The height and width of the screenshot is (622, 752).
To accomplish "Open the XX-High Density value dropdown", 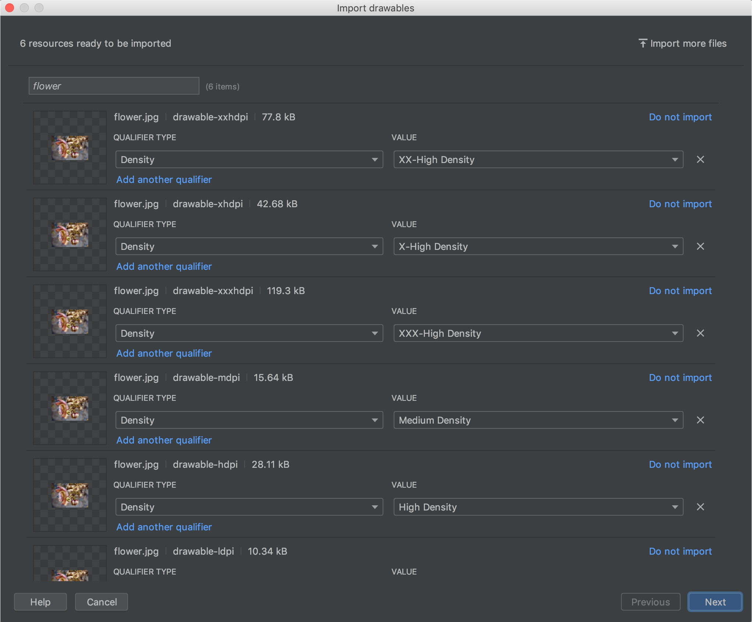I will click(x=538, y=159).
